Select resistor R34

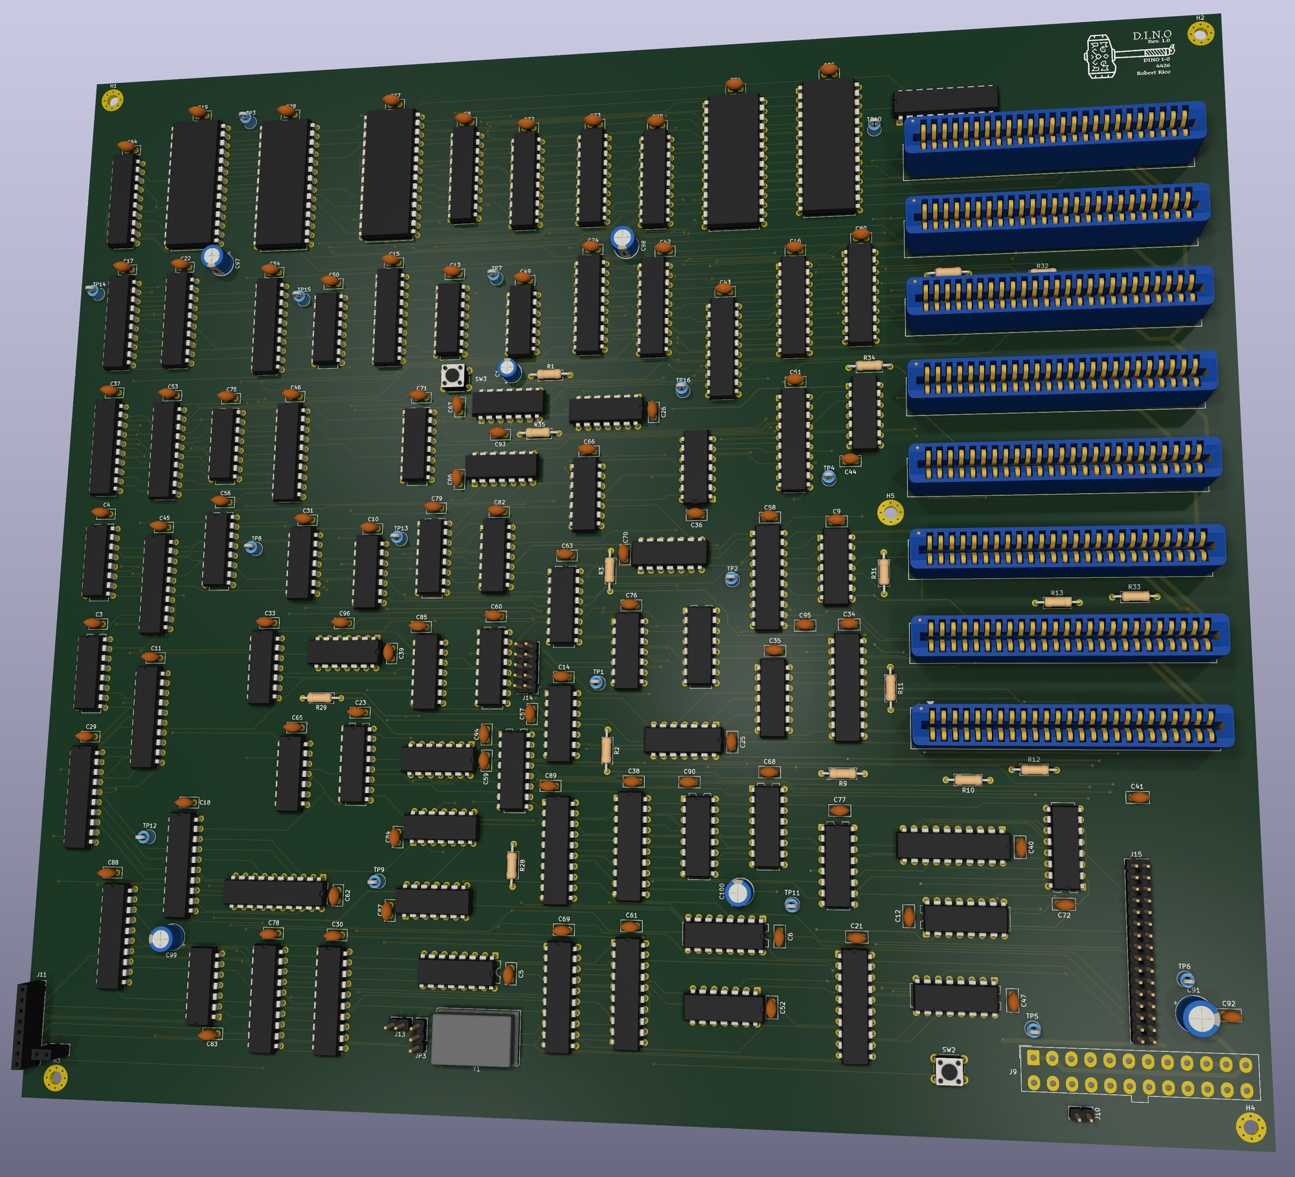pyautogui.click(x=869, y=366)
